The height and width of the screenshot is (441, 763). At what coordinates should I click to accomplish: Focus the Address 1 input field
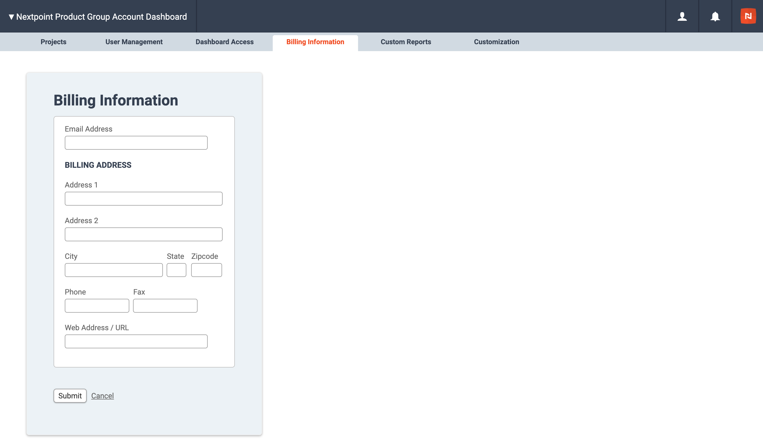point(143,199)
